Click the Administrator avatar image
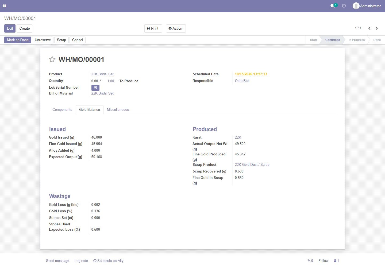 [x=356, y=6]
